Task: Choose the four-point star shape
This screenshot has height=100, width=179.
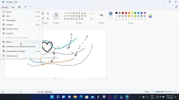Action: tap(85, 16)
